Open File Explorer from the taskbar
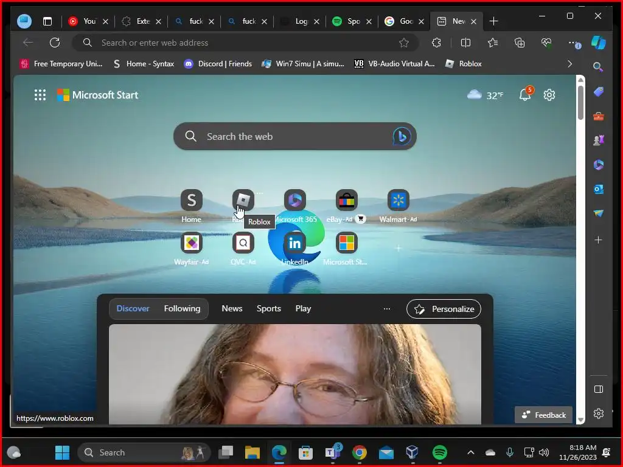Viewport: 623px width, 467px height. (x=252, y=452)
